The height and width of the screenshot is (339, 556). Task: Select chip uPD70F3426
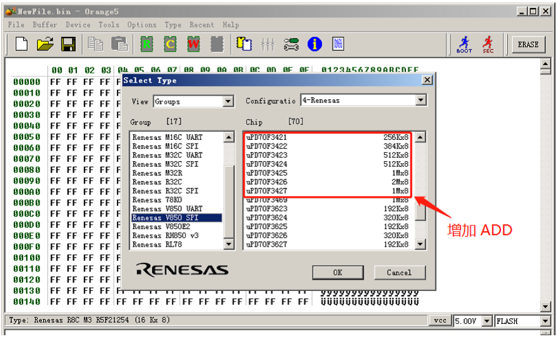(x=327, y=182)
